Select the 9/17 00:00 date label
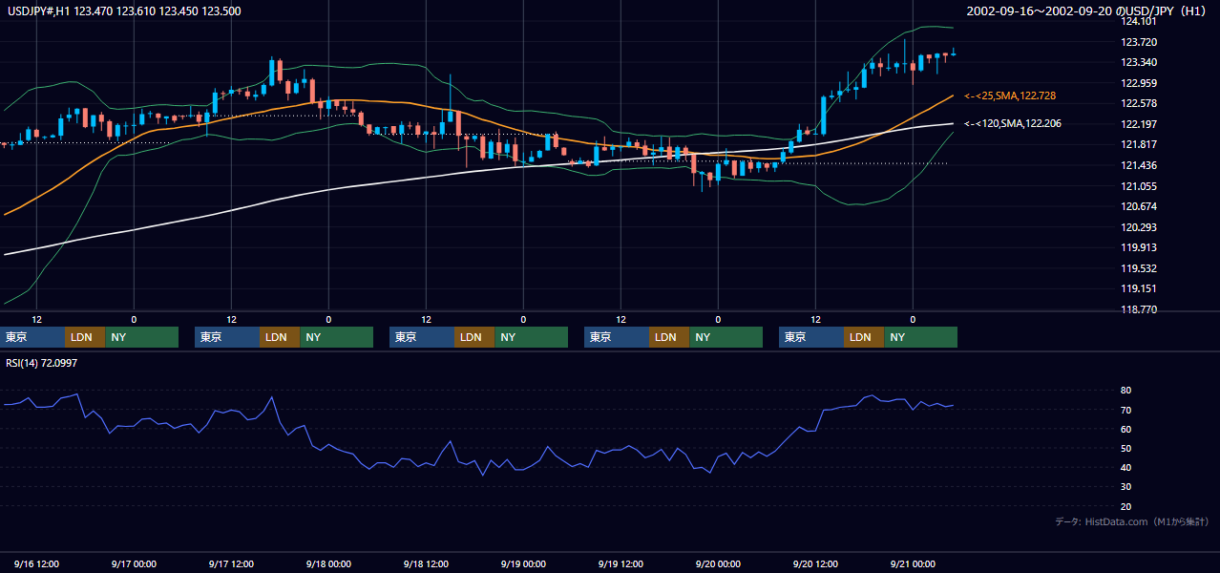The width and height of the screenshot is (1220, 573). (x=134, y=564)
